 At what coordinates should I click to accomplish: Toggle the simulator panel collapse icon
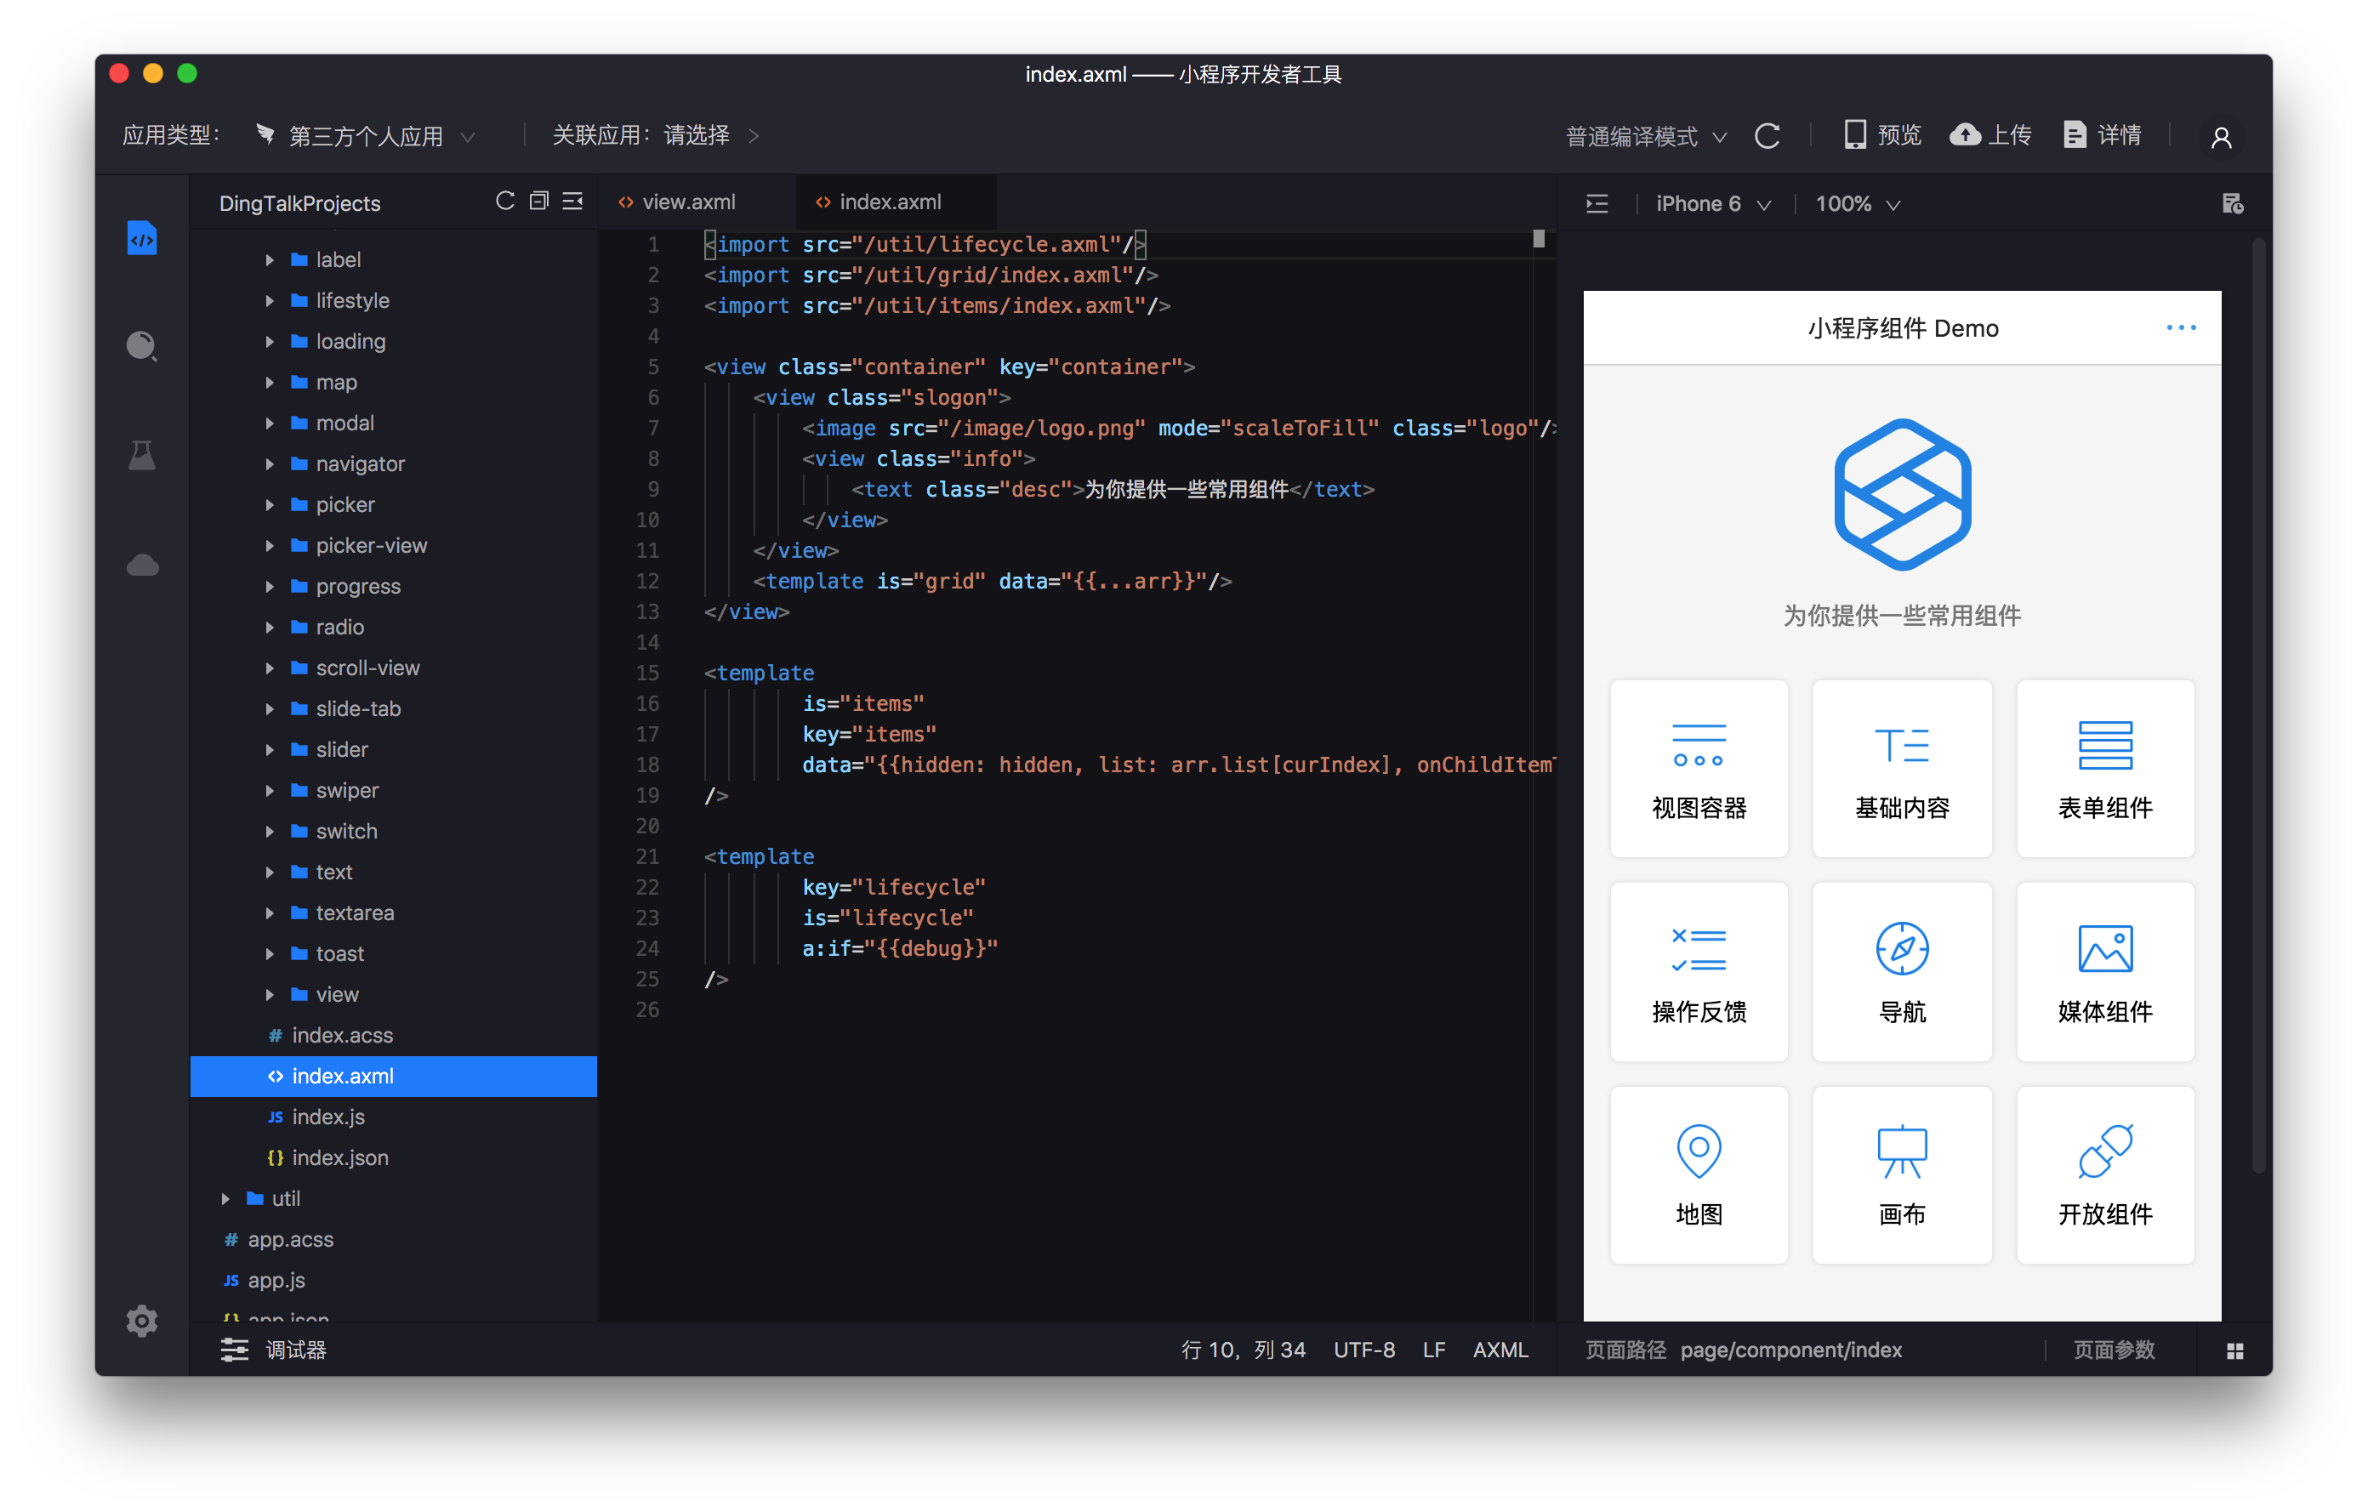pyautogui.click(x=1597, y=203)
